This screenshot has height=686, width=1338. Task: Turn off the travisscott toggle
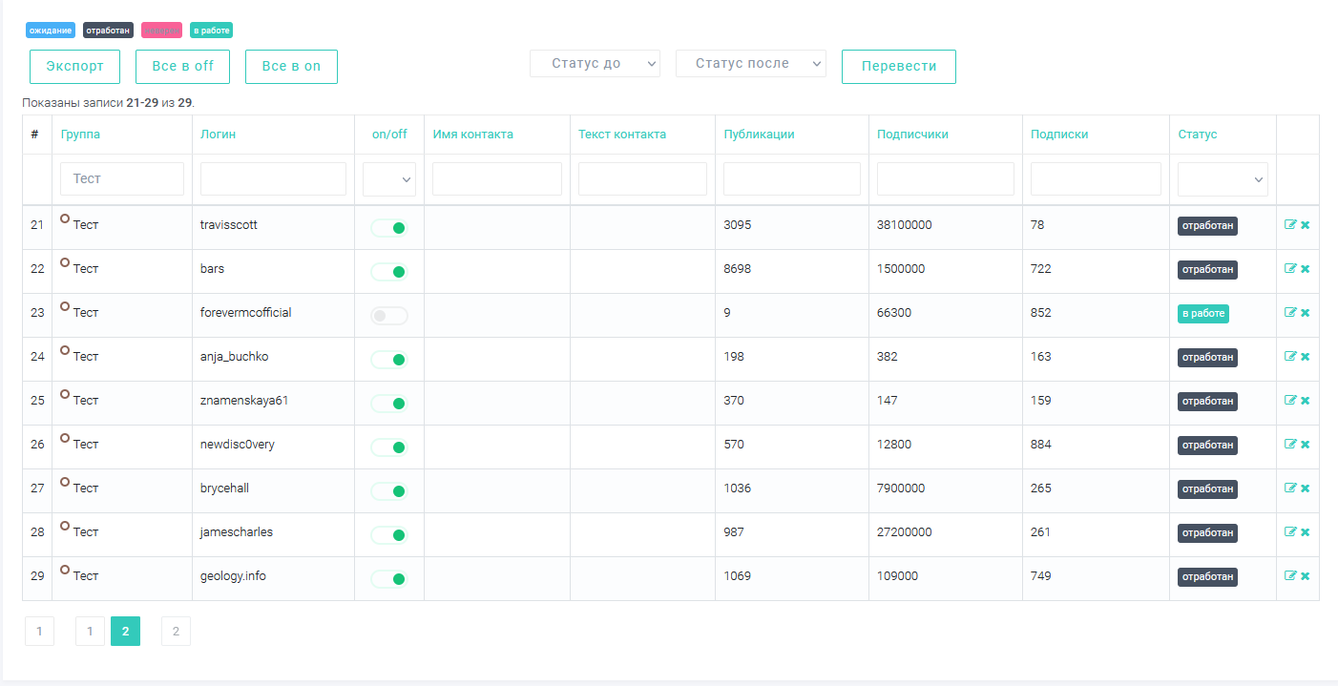click(x=388, y=228)
